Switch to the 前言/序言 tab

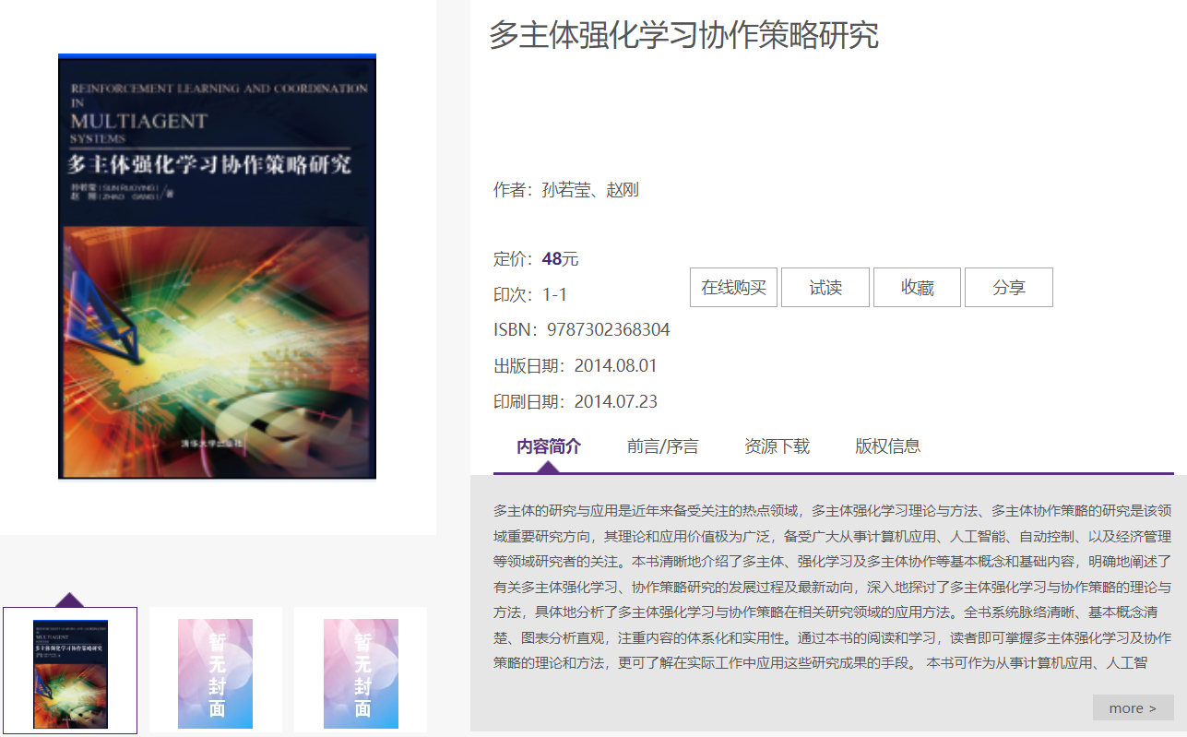(662, 446)
